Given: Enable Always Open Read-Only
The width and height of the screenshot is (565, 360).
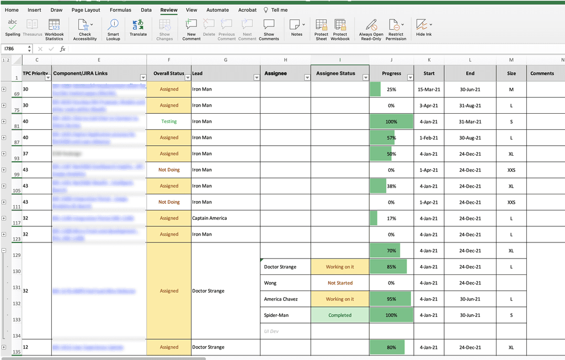Looking at the screenshot, I should pos(371,30).
